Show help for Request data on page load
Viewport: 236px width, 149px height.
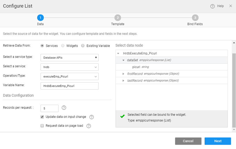[x=89, y=126]
